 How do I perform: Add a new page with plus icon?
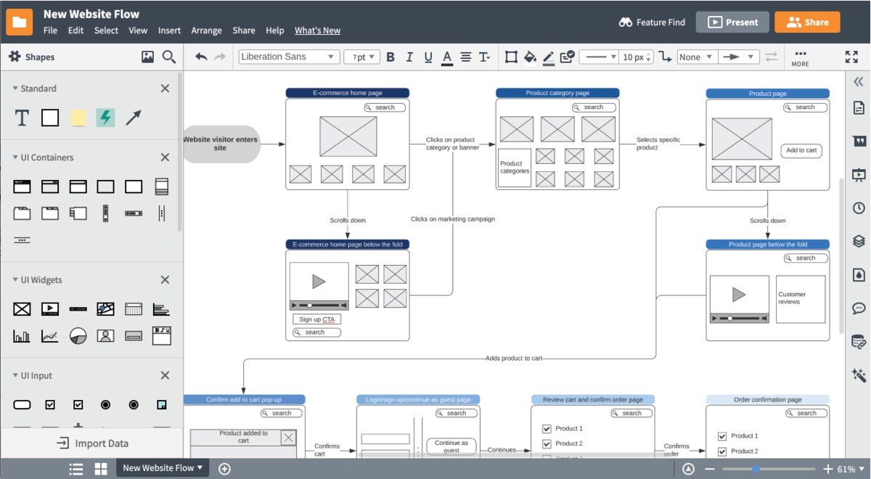click(224, 469)
